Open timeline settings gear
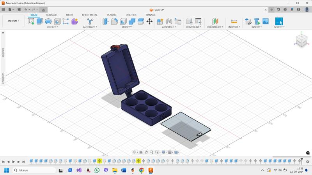 click(x=308, y=162)
